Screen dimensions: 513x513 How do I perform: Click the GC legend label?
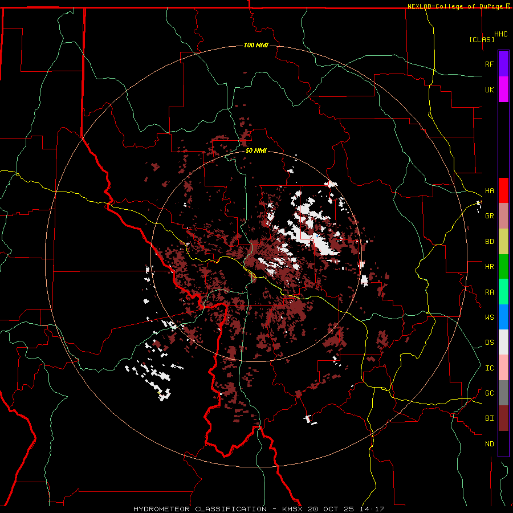coord(489,393)
